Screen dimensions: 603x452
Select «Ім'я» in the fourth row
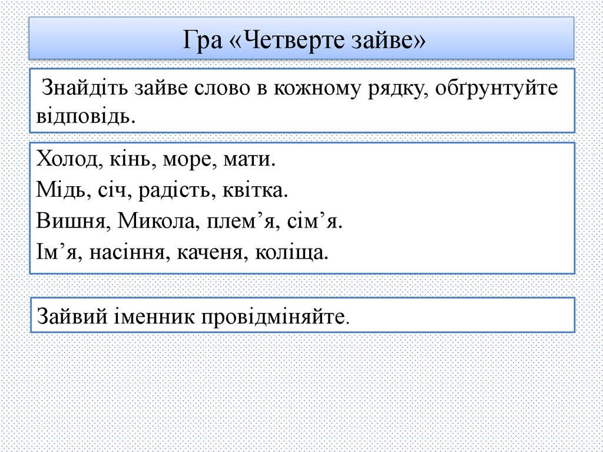click(57, 251)
